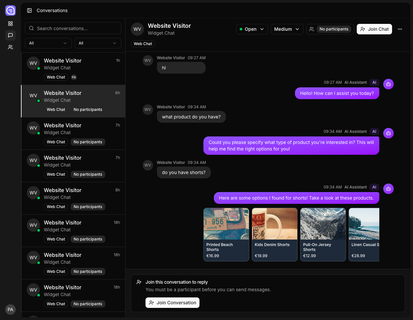The height and width of the screenshot is (320, 413).
Task: Open the Medium priority dropdown
Action: (287, 29)
